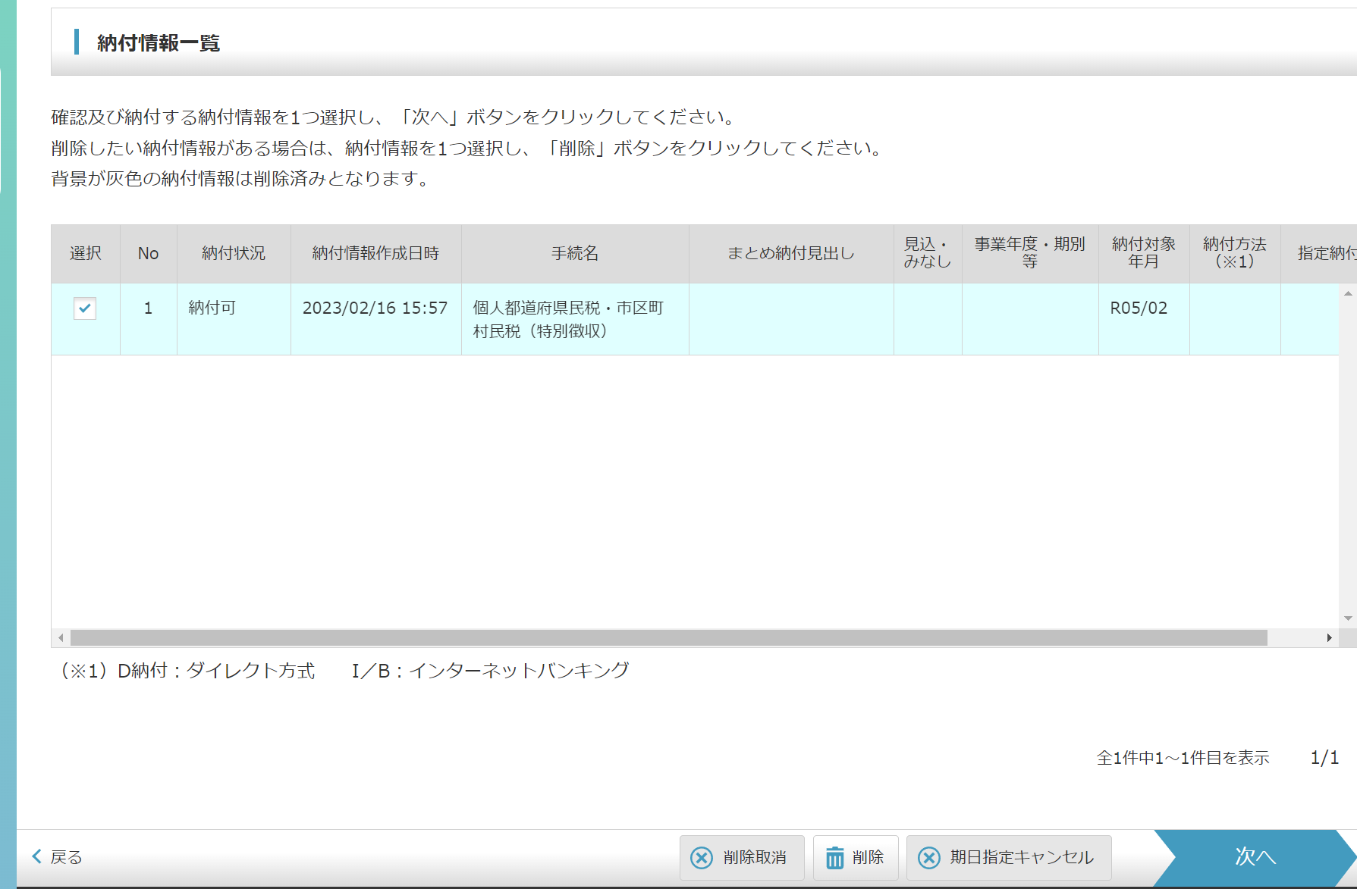Viewport: 1357px width, 889px height.
Task: Click the 次へ next button
Action: pos(1255,857)
